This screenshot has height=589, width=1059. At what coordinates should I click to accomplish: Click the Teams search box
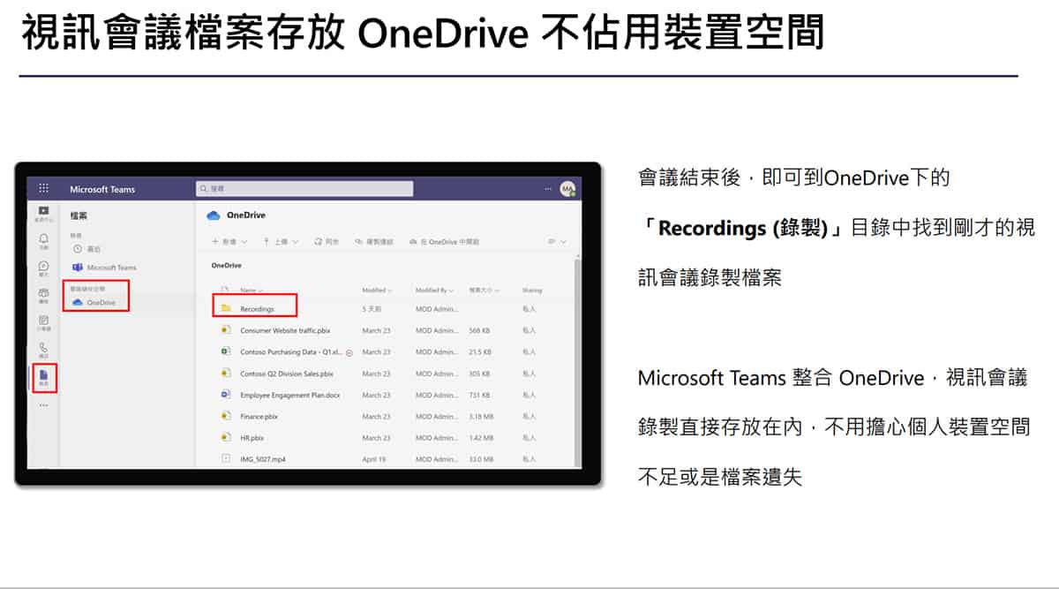pyautogui.click(x=304, y=188)
